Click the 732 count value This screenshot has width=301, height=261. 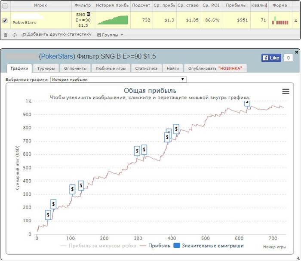(x=146, y=20)
